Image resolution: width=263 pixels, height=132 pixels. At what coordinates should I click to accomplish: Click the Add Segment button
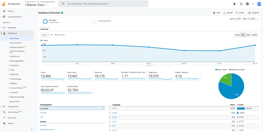[104, 21]
